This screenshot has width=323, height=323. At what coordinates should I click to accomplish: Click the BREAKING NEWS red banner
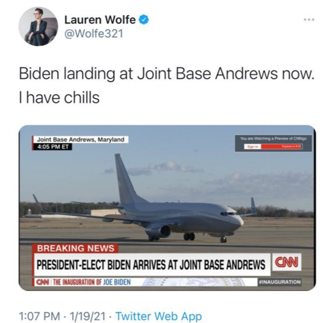(75, 248)
